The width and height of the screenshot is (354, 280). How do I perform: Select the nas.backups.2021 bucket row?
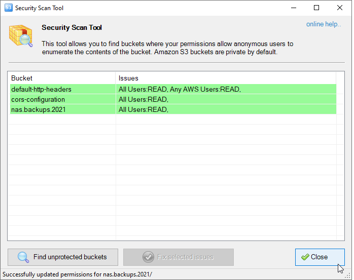[173, 109]
